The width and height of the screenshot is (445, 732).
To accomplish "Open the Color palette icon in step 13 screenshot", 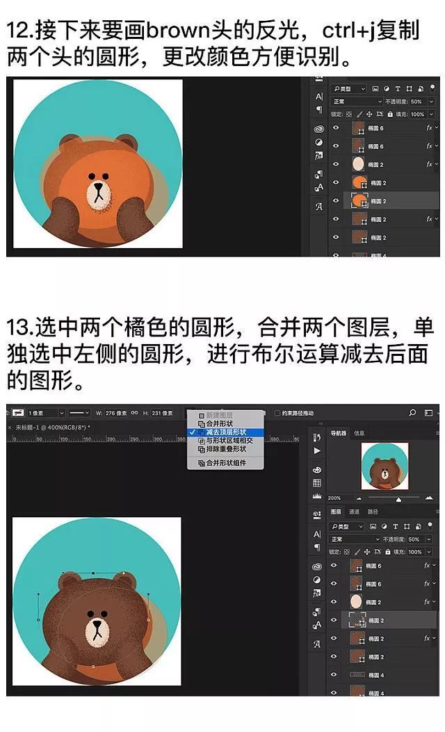I will point(317,469).
